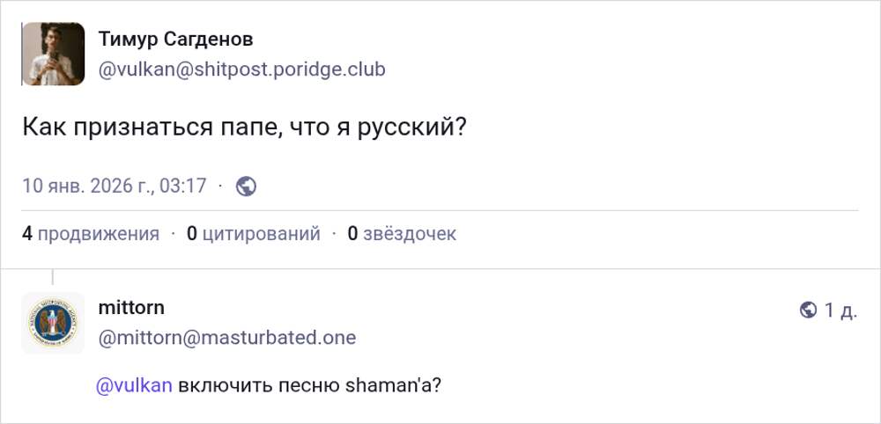Click Тимур Сагденов's profile avatar
Screen dimensions: 881x424
[53, 54]
